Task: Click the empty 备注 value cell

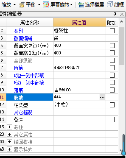Action: (x=79, y=119)
